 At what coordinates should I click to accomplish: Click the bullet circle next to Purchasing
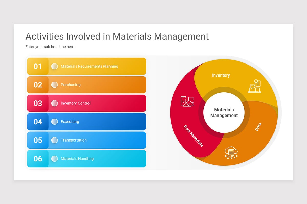click(x=54, y=85)
